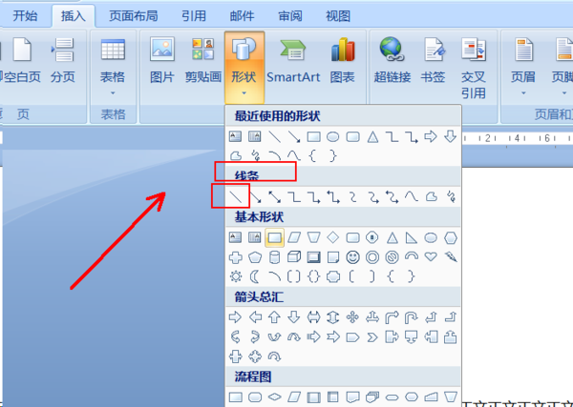Select the diamond flowchart shape in 流程图
This screenshot has height=407, width=573.
click(274, 397)
